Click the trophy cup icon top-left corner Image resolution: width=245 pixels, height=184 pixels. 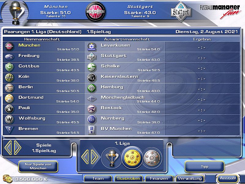click(x=15, y=13)
